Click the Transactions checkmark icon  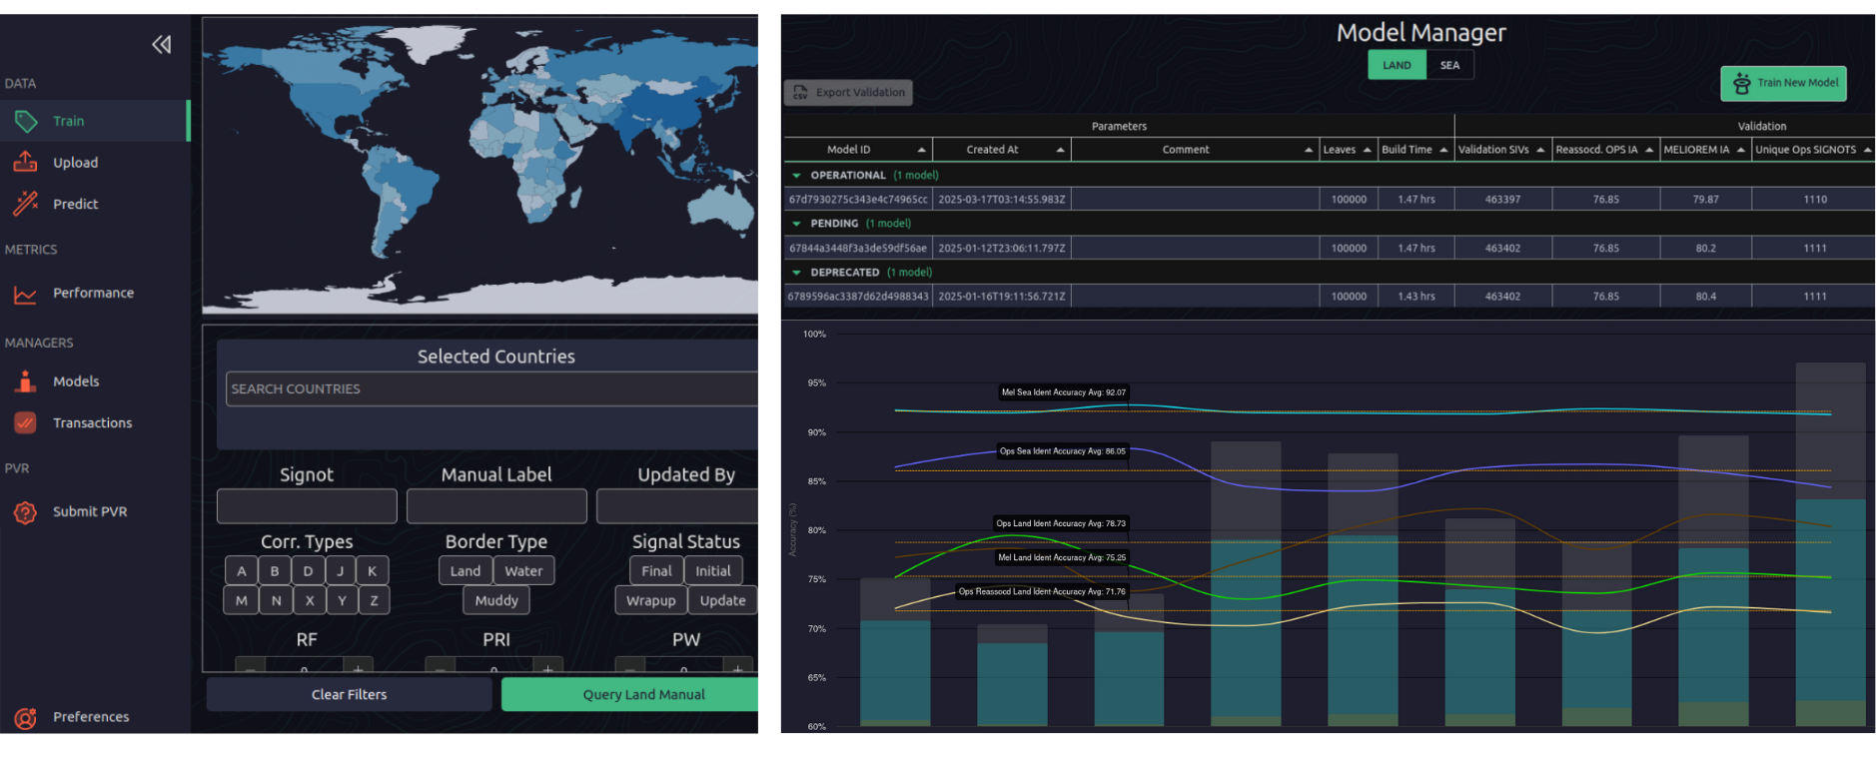click(x=26, y=422)
